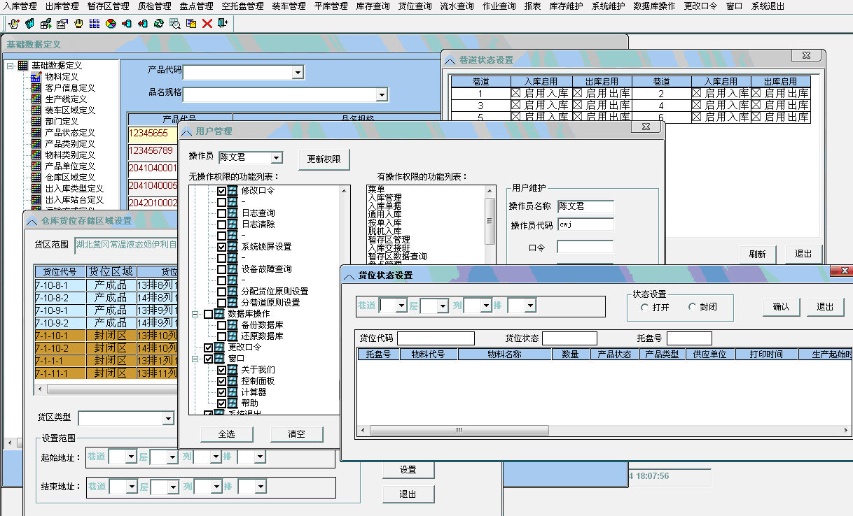The image size is (853, 516).
Task: Check the 日志清除 permission checkbox
Action: [x=221, y=224]
